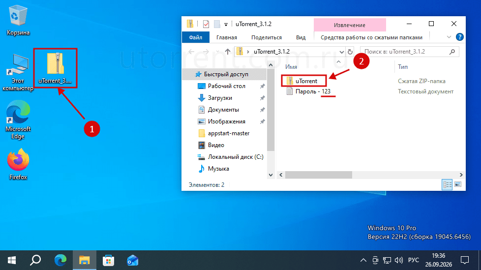Unpin Изображения using its pin icon

262,121
